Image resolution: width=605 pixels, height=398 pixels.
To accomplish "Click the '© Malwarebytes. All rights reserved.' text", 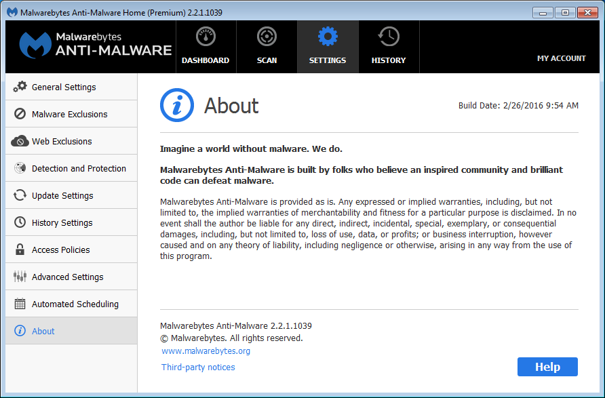I will coord(231,338).
